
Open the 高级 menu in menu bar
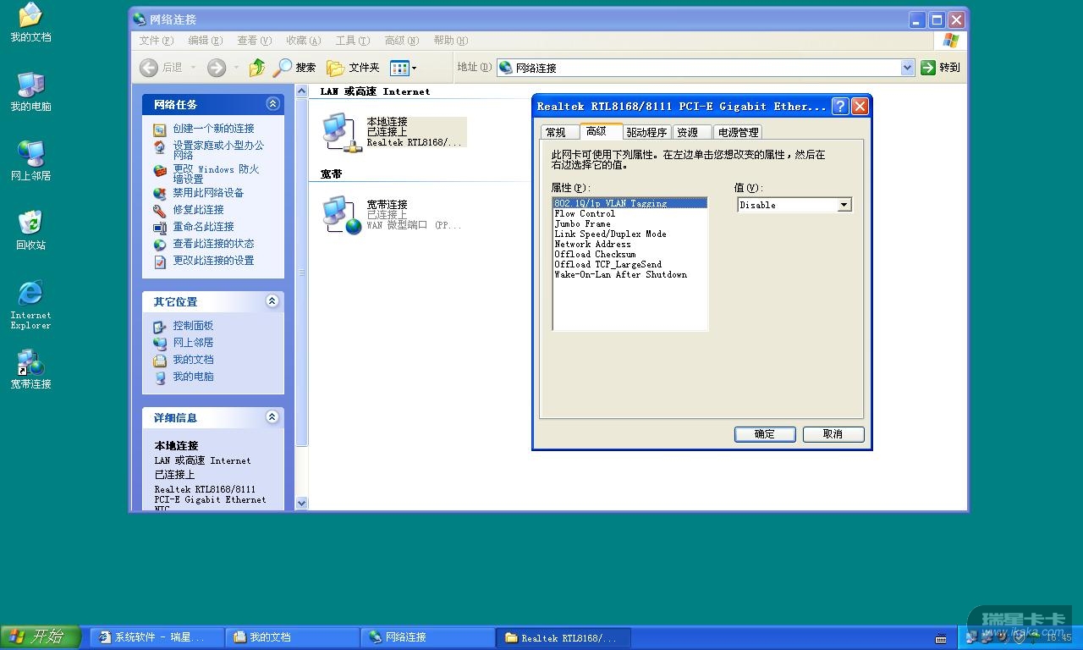(401, 41)
